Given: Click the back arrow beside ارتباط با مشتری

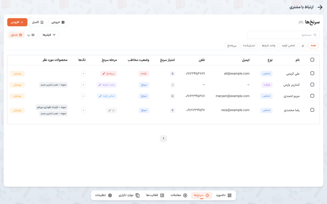Looking at the screenshot, I should click(320, 7).
